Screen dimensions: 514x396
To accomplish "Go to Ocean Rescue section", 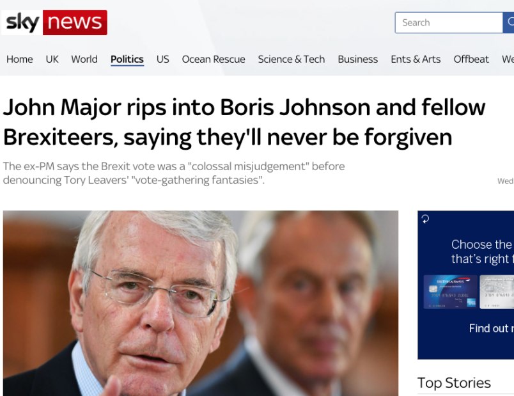I will pos(214,59).
